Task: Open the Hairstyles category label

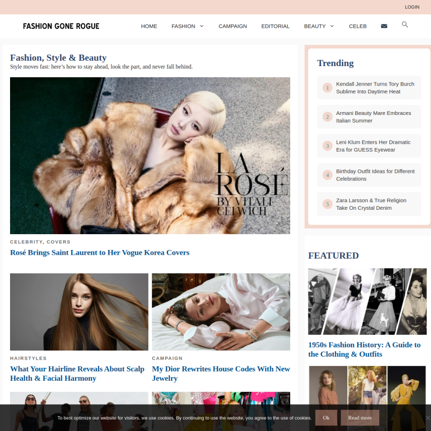Action: 28,358
